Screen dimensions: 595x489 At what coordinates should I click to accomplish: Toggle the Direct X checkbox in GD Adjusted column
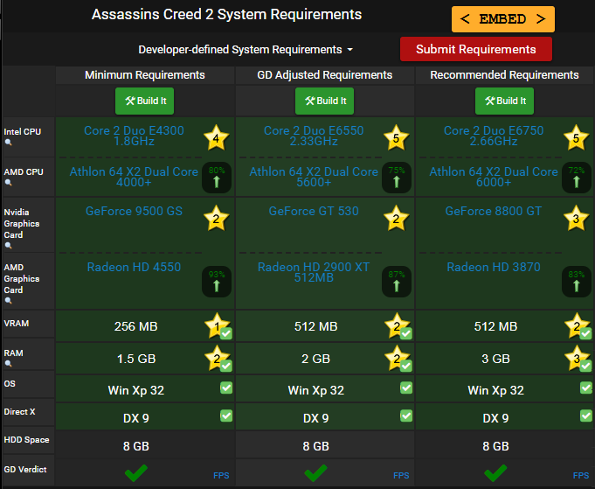click(x=406, y=416)
